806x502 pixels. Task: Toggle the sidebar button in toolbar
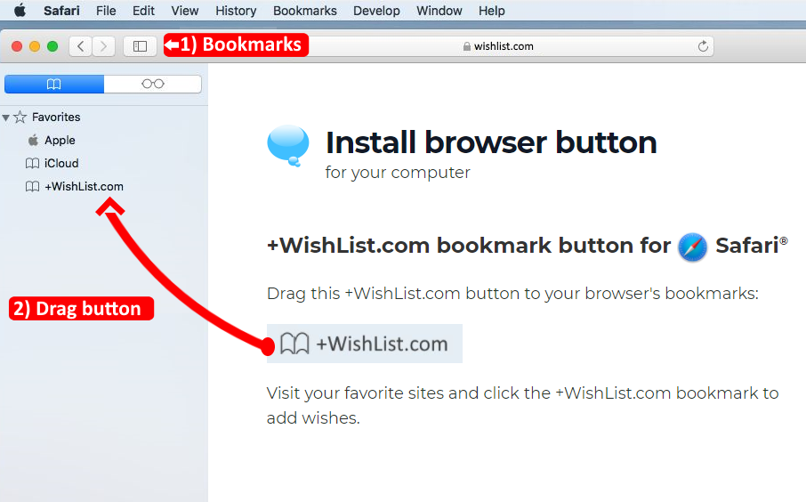point(140,46)
